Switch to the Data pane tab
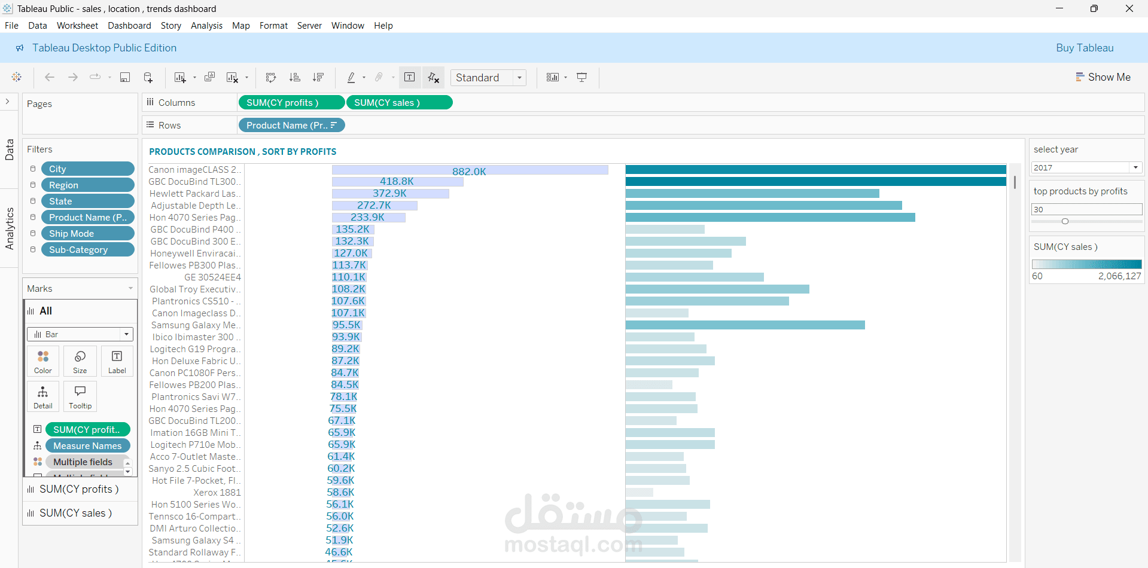Screen dimensions: 1148x568 pyautogui.click(x=10, y=149)
